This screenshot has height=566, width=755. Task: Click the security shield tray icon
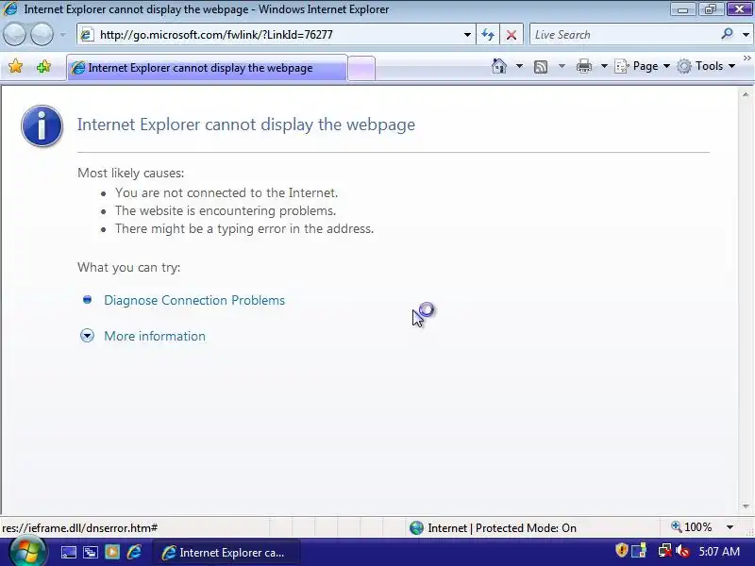[622, 550]
